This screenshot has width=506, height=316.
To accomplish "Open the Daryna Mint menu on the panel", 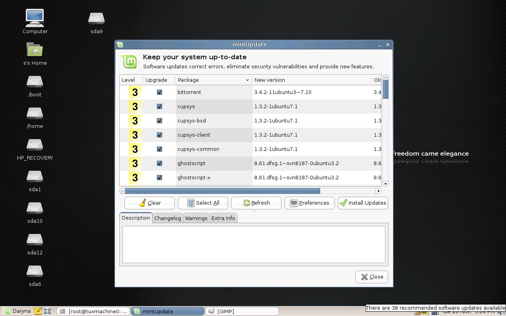I will point(17,311).
